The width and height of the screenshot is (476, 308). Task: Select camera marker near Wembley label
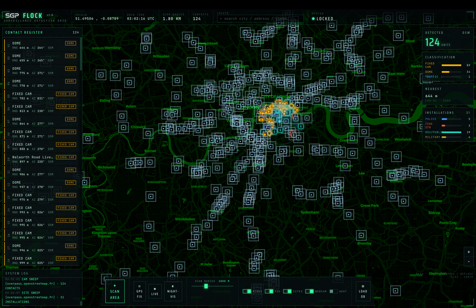tap(145, 48)
